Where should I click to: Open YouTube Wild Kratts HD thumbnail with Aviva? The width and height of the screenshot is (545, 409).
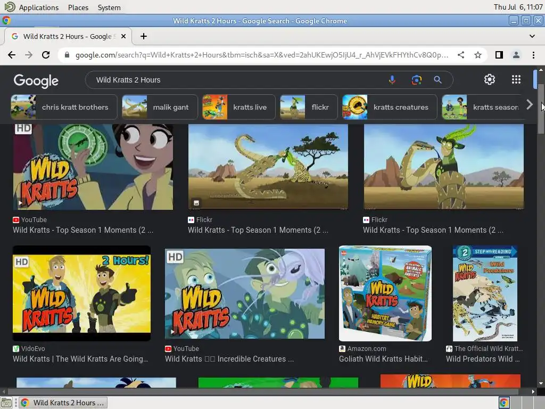pos(93,167)
